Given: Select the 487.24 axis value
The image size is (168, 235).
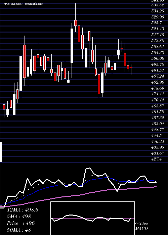Looking at the screenshot, I should click(x=158, y=76).
